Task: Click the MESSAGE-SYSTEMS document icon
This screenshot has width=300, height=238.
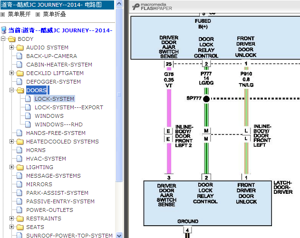Action: (19, 176)
